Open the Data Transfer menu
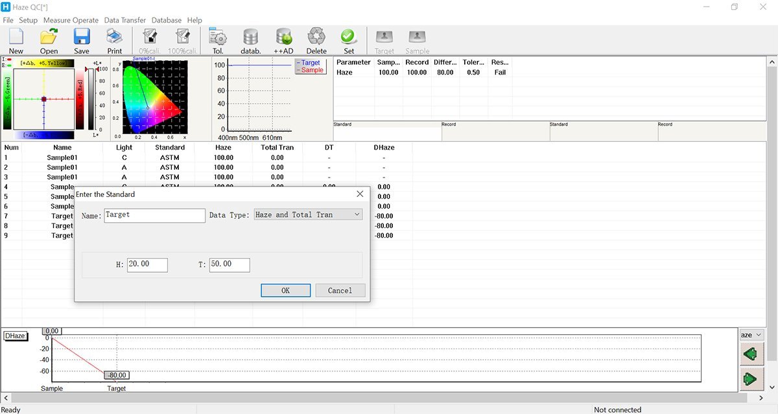778x414 pixels. 125,20
